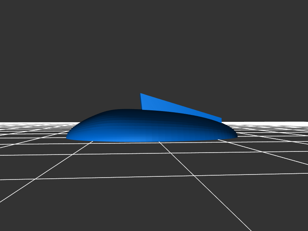This screenshot has height=231, width=308.
Task: Click the dense grid horizon on far left
Action: [x=15, y=125]
